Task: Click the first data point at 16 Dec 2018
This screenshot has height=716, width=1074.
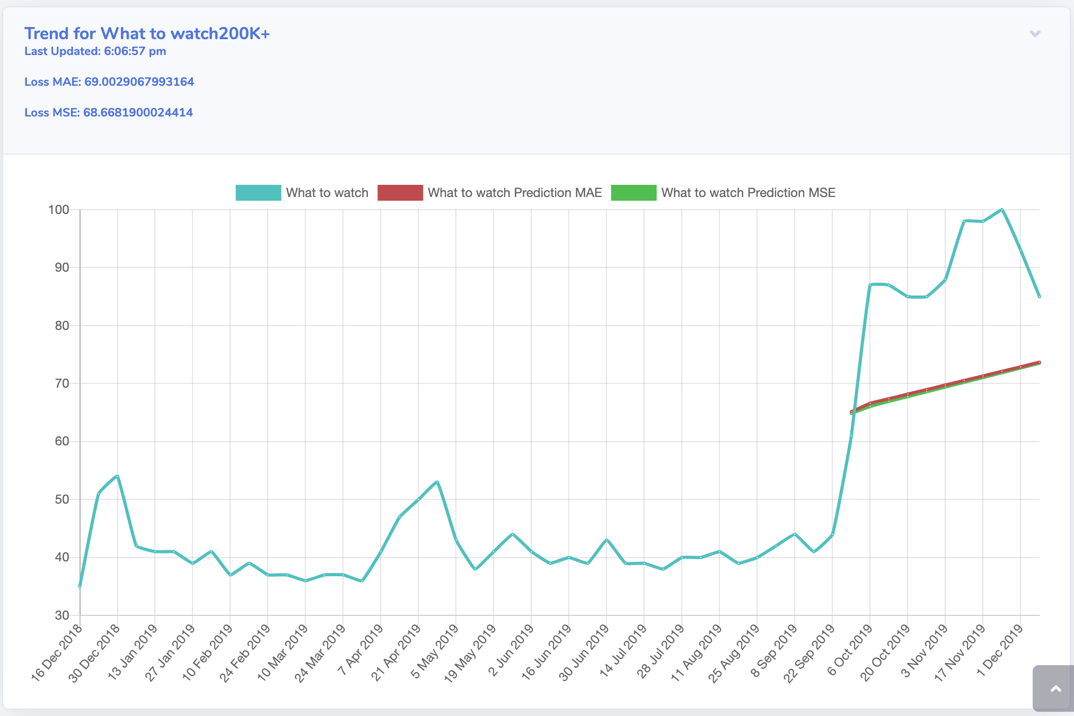Action: click(80, 586)
